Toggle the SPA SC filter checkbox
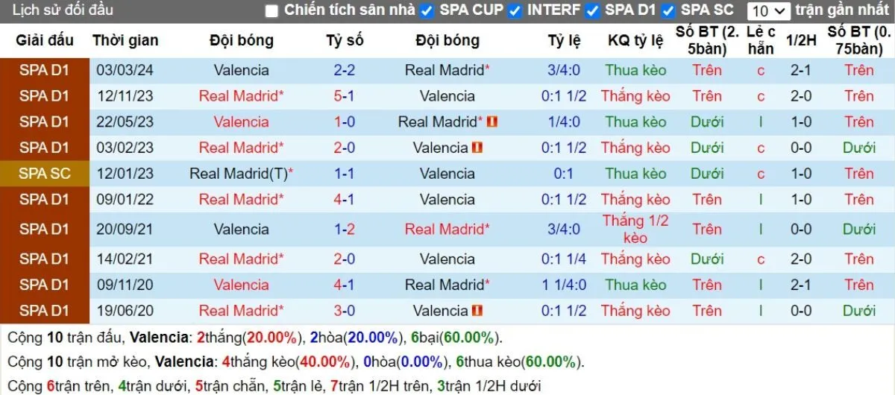 pyautogui.click(x=668, y=10)
